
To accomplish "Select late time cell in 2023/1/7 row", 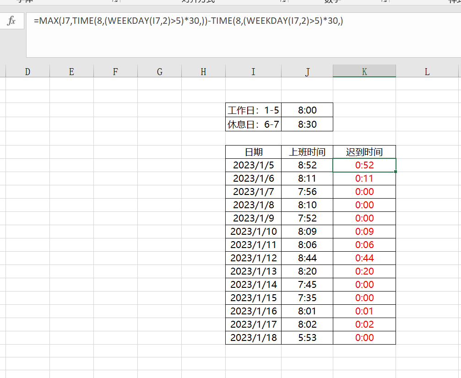I will coord(364,192).
